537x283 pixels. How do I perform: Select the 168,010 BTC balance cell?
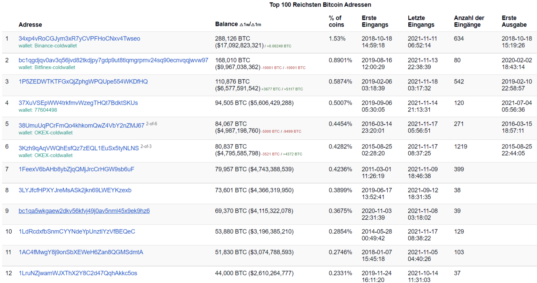pyautogui.click(x=260, y=64)
